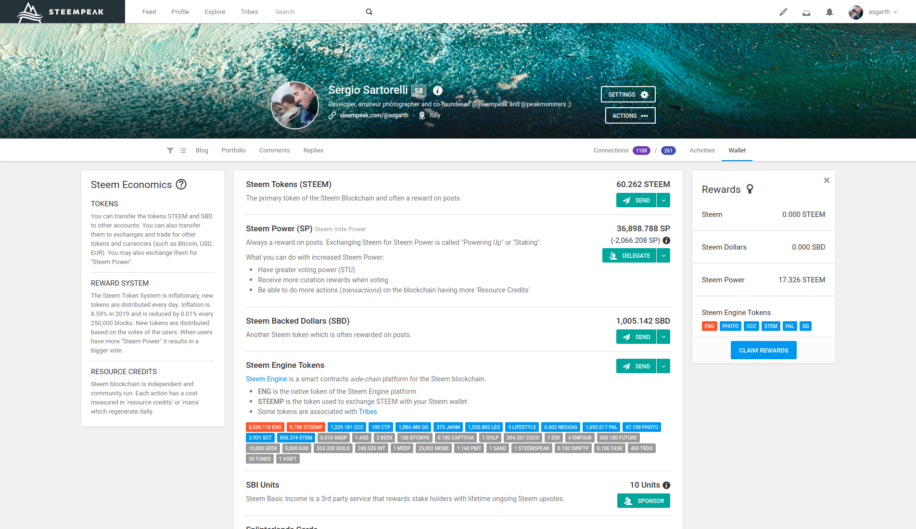Open the post editor pencil icon
Screen dimensions: 916x529
click(x=783, y=12)
